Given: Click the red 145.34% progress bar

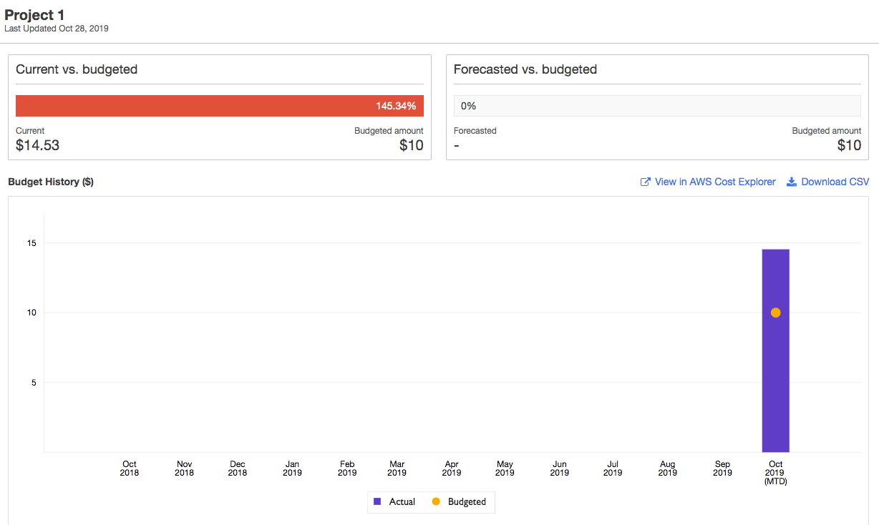Looking at the screenshot, I should pyautogui.click(x=219, y=106).
